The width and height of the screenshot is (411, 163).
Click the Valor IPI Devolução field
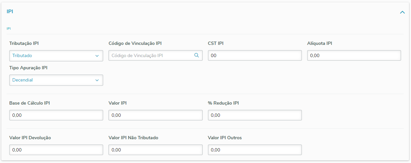(56, 150)
